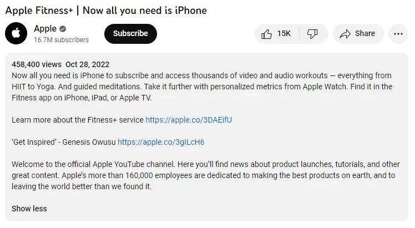Dislike the video with the thumbs-down icon
Viewport: 415px width, 228px height.
[312, 34]
